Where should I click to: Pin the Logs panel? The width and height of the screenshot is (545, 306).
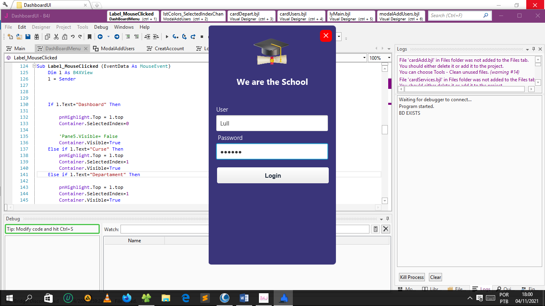tap(534, 49)
